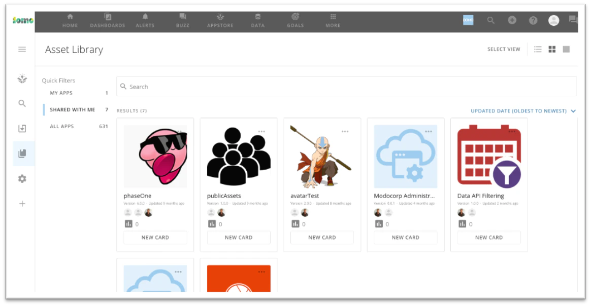Switch to list view
591x307 pixels.
click(538, 49)
